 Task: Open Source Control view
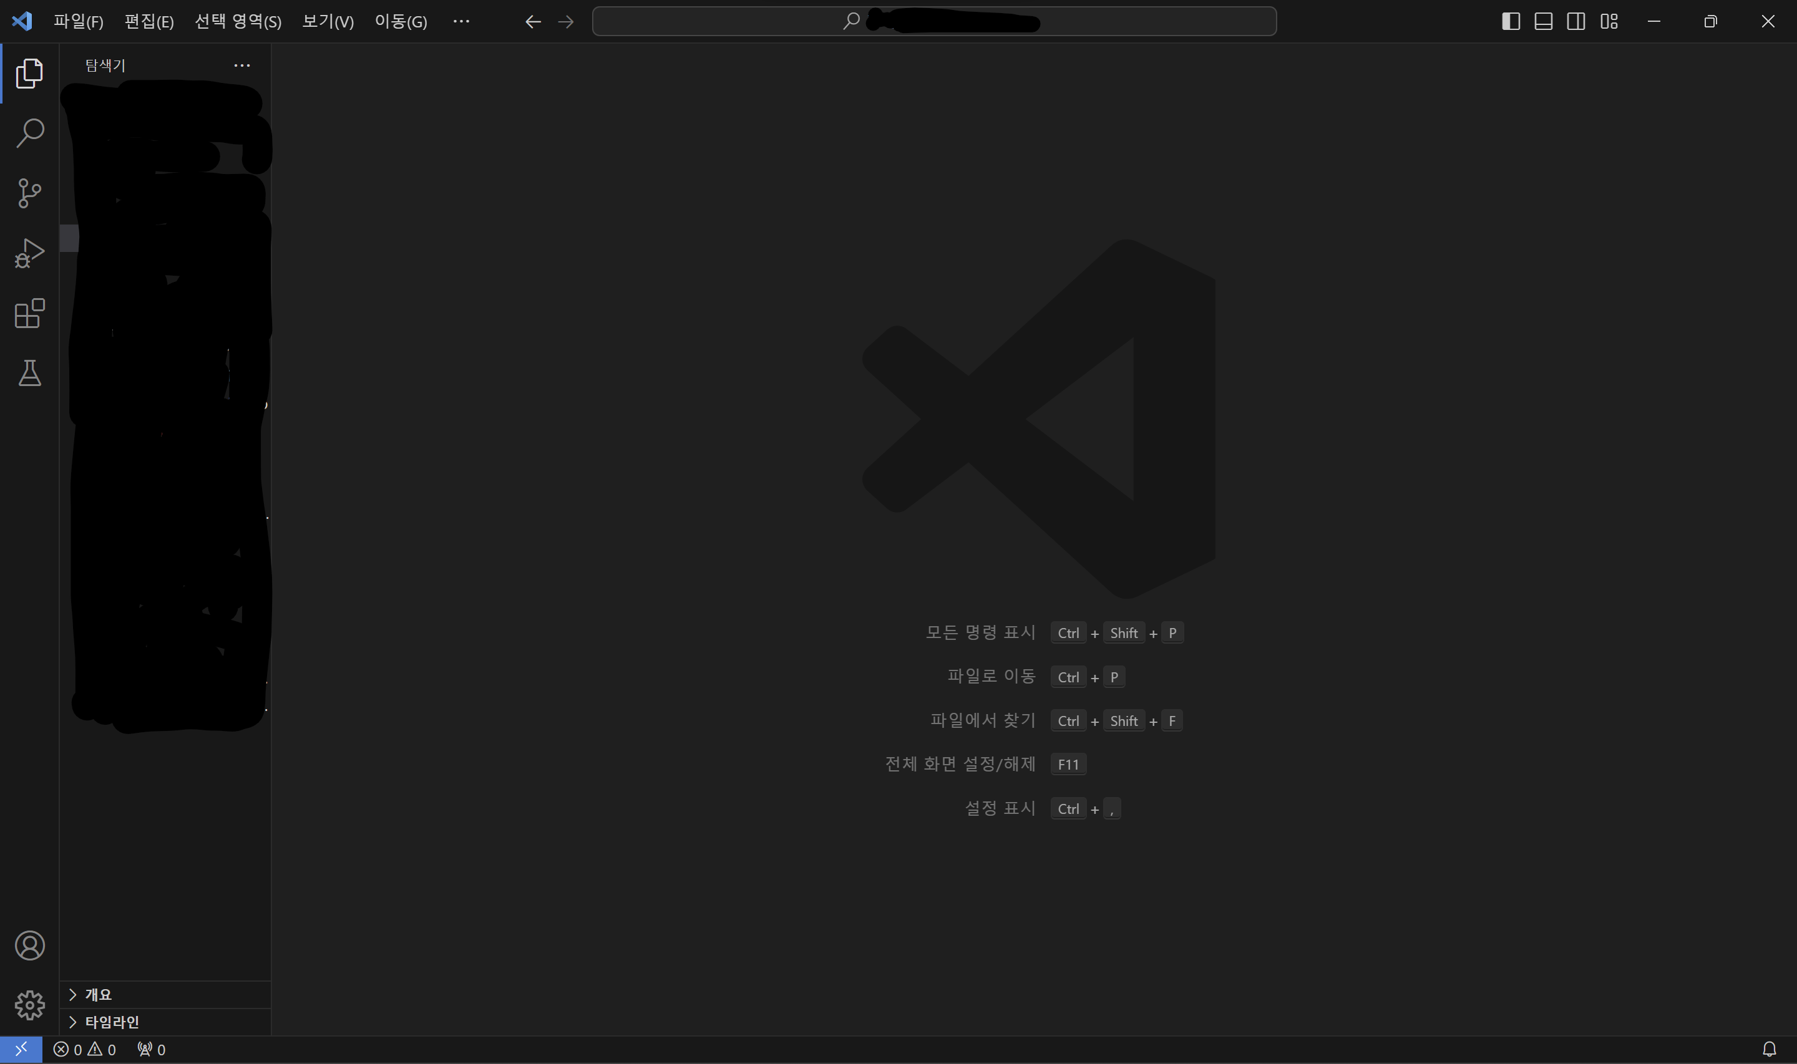pyautogui.click(x=29, y=193)
